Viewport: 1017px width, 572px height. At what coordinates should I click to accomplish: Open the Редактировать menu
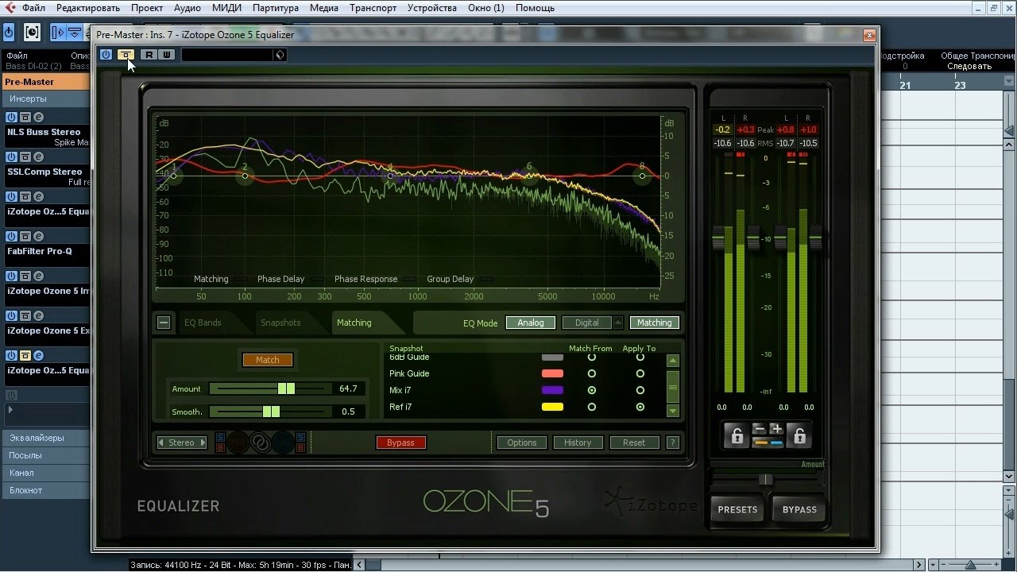click(x=87, y=8)
